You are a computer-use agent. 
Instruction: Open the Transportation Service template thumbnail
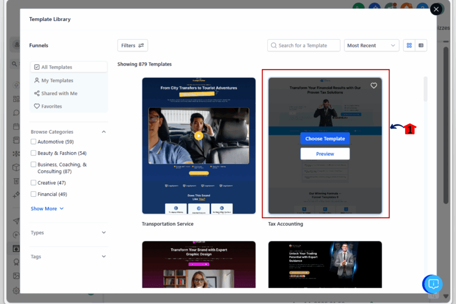[x=199, y=146]
